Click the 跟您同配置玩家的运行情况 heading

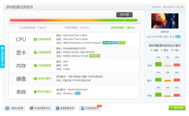[165, 46]
